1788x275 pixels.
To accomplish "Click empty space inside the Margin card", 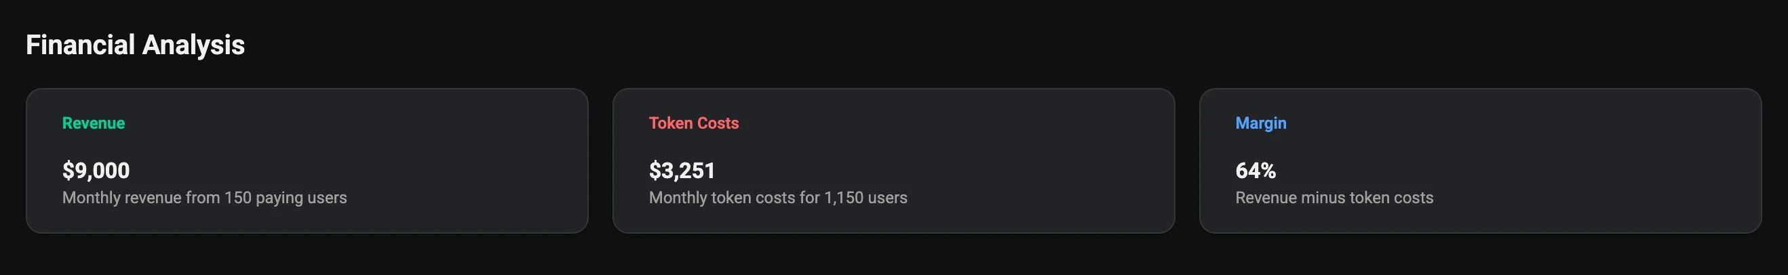I will [1597, 152].
